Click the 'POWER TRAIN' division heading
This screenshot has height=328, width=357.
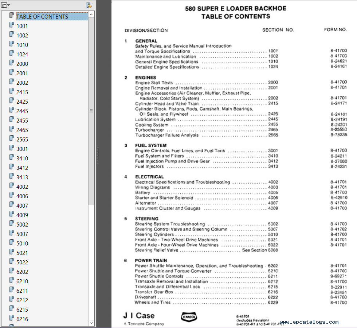(151, 260)
